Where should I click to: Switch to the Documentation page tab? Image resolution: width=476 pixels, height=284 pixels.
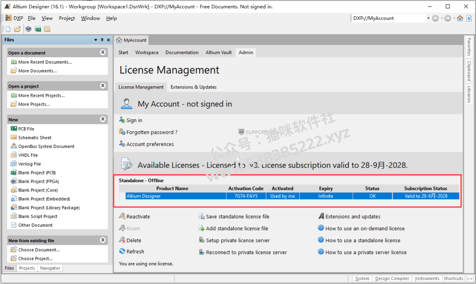click(x=182, y=52)
